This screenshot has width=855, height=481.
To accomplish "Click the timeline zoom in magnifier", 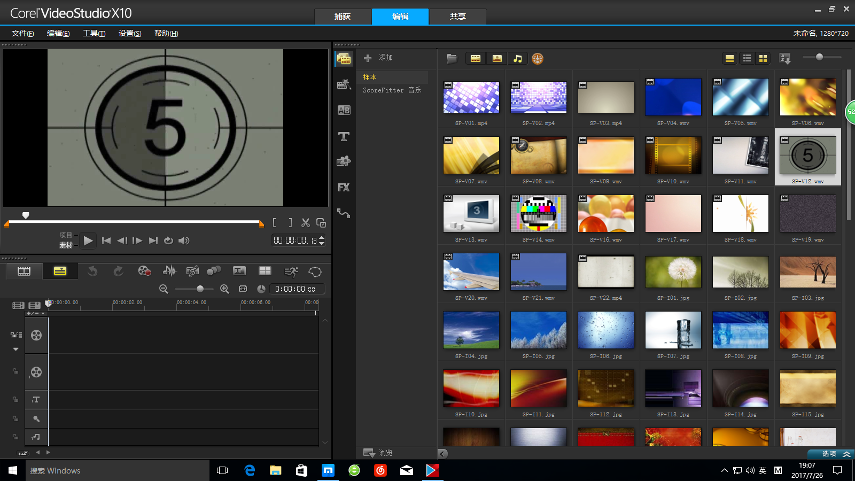I will 224,289.
